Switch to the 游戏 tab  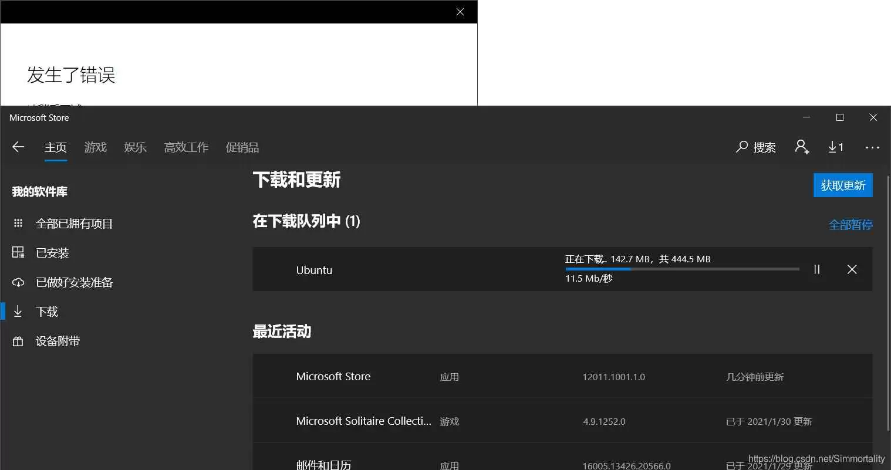95,147
